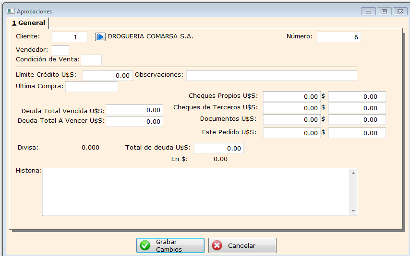Click the Aprobaciones window title icon
Image resolution: width=410 pixels, height=256 pixels.
[x=11, y=11]
